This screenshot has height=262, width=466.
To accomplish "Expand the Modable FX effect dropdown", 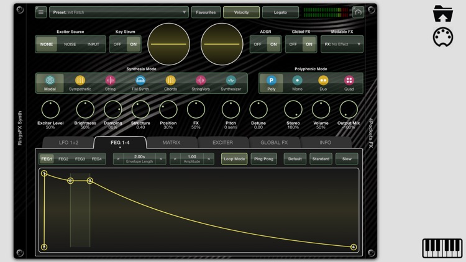I will pos(342,44).
